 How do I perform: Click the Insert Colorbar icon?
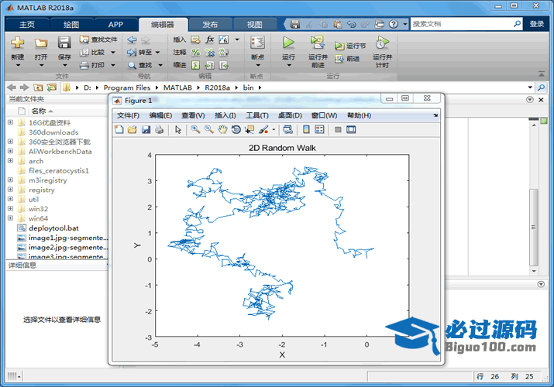[306, 129]
